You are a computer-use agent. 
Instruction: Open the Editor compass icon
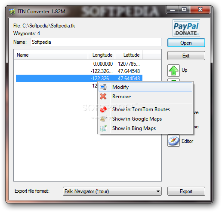point(173,141)
